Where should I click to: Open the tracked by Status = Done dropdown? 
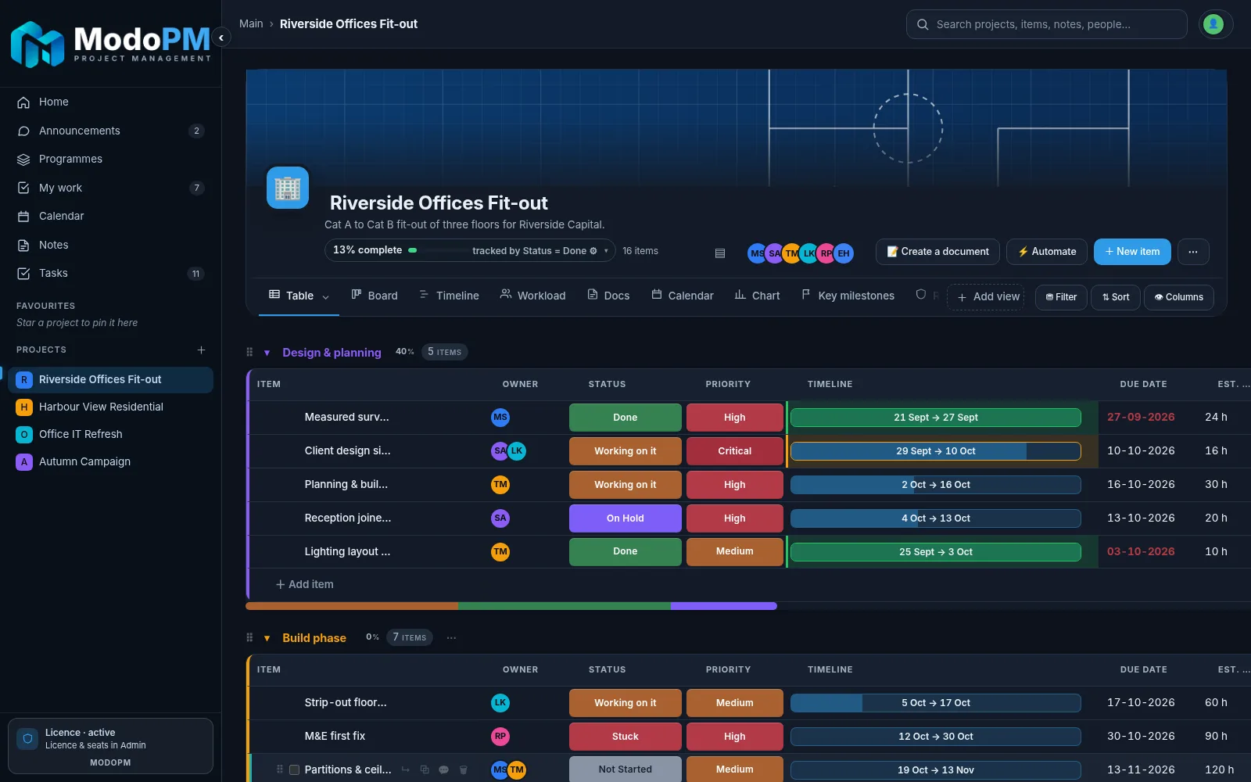pos(539,251)
